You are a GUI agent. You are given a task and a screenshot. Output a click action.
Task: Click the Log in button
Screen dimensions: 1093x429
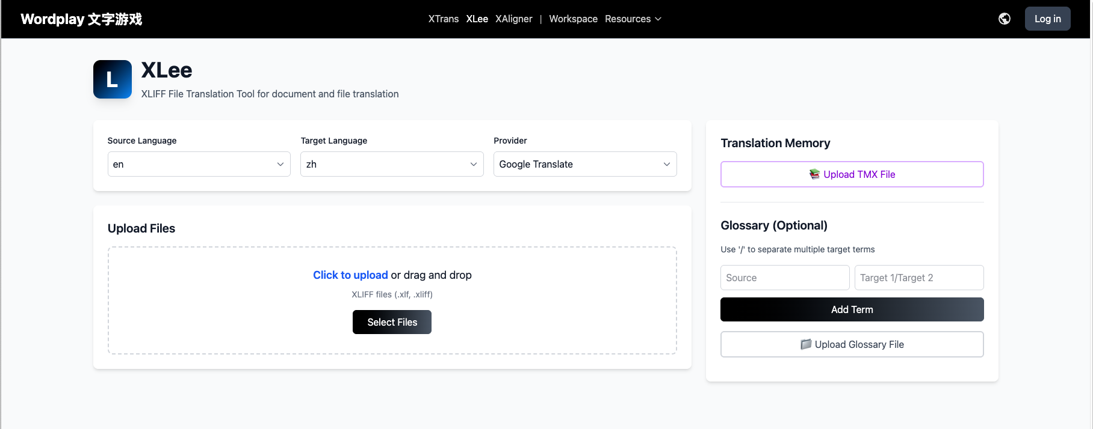click(1047, 19)
